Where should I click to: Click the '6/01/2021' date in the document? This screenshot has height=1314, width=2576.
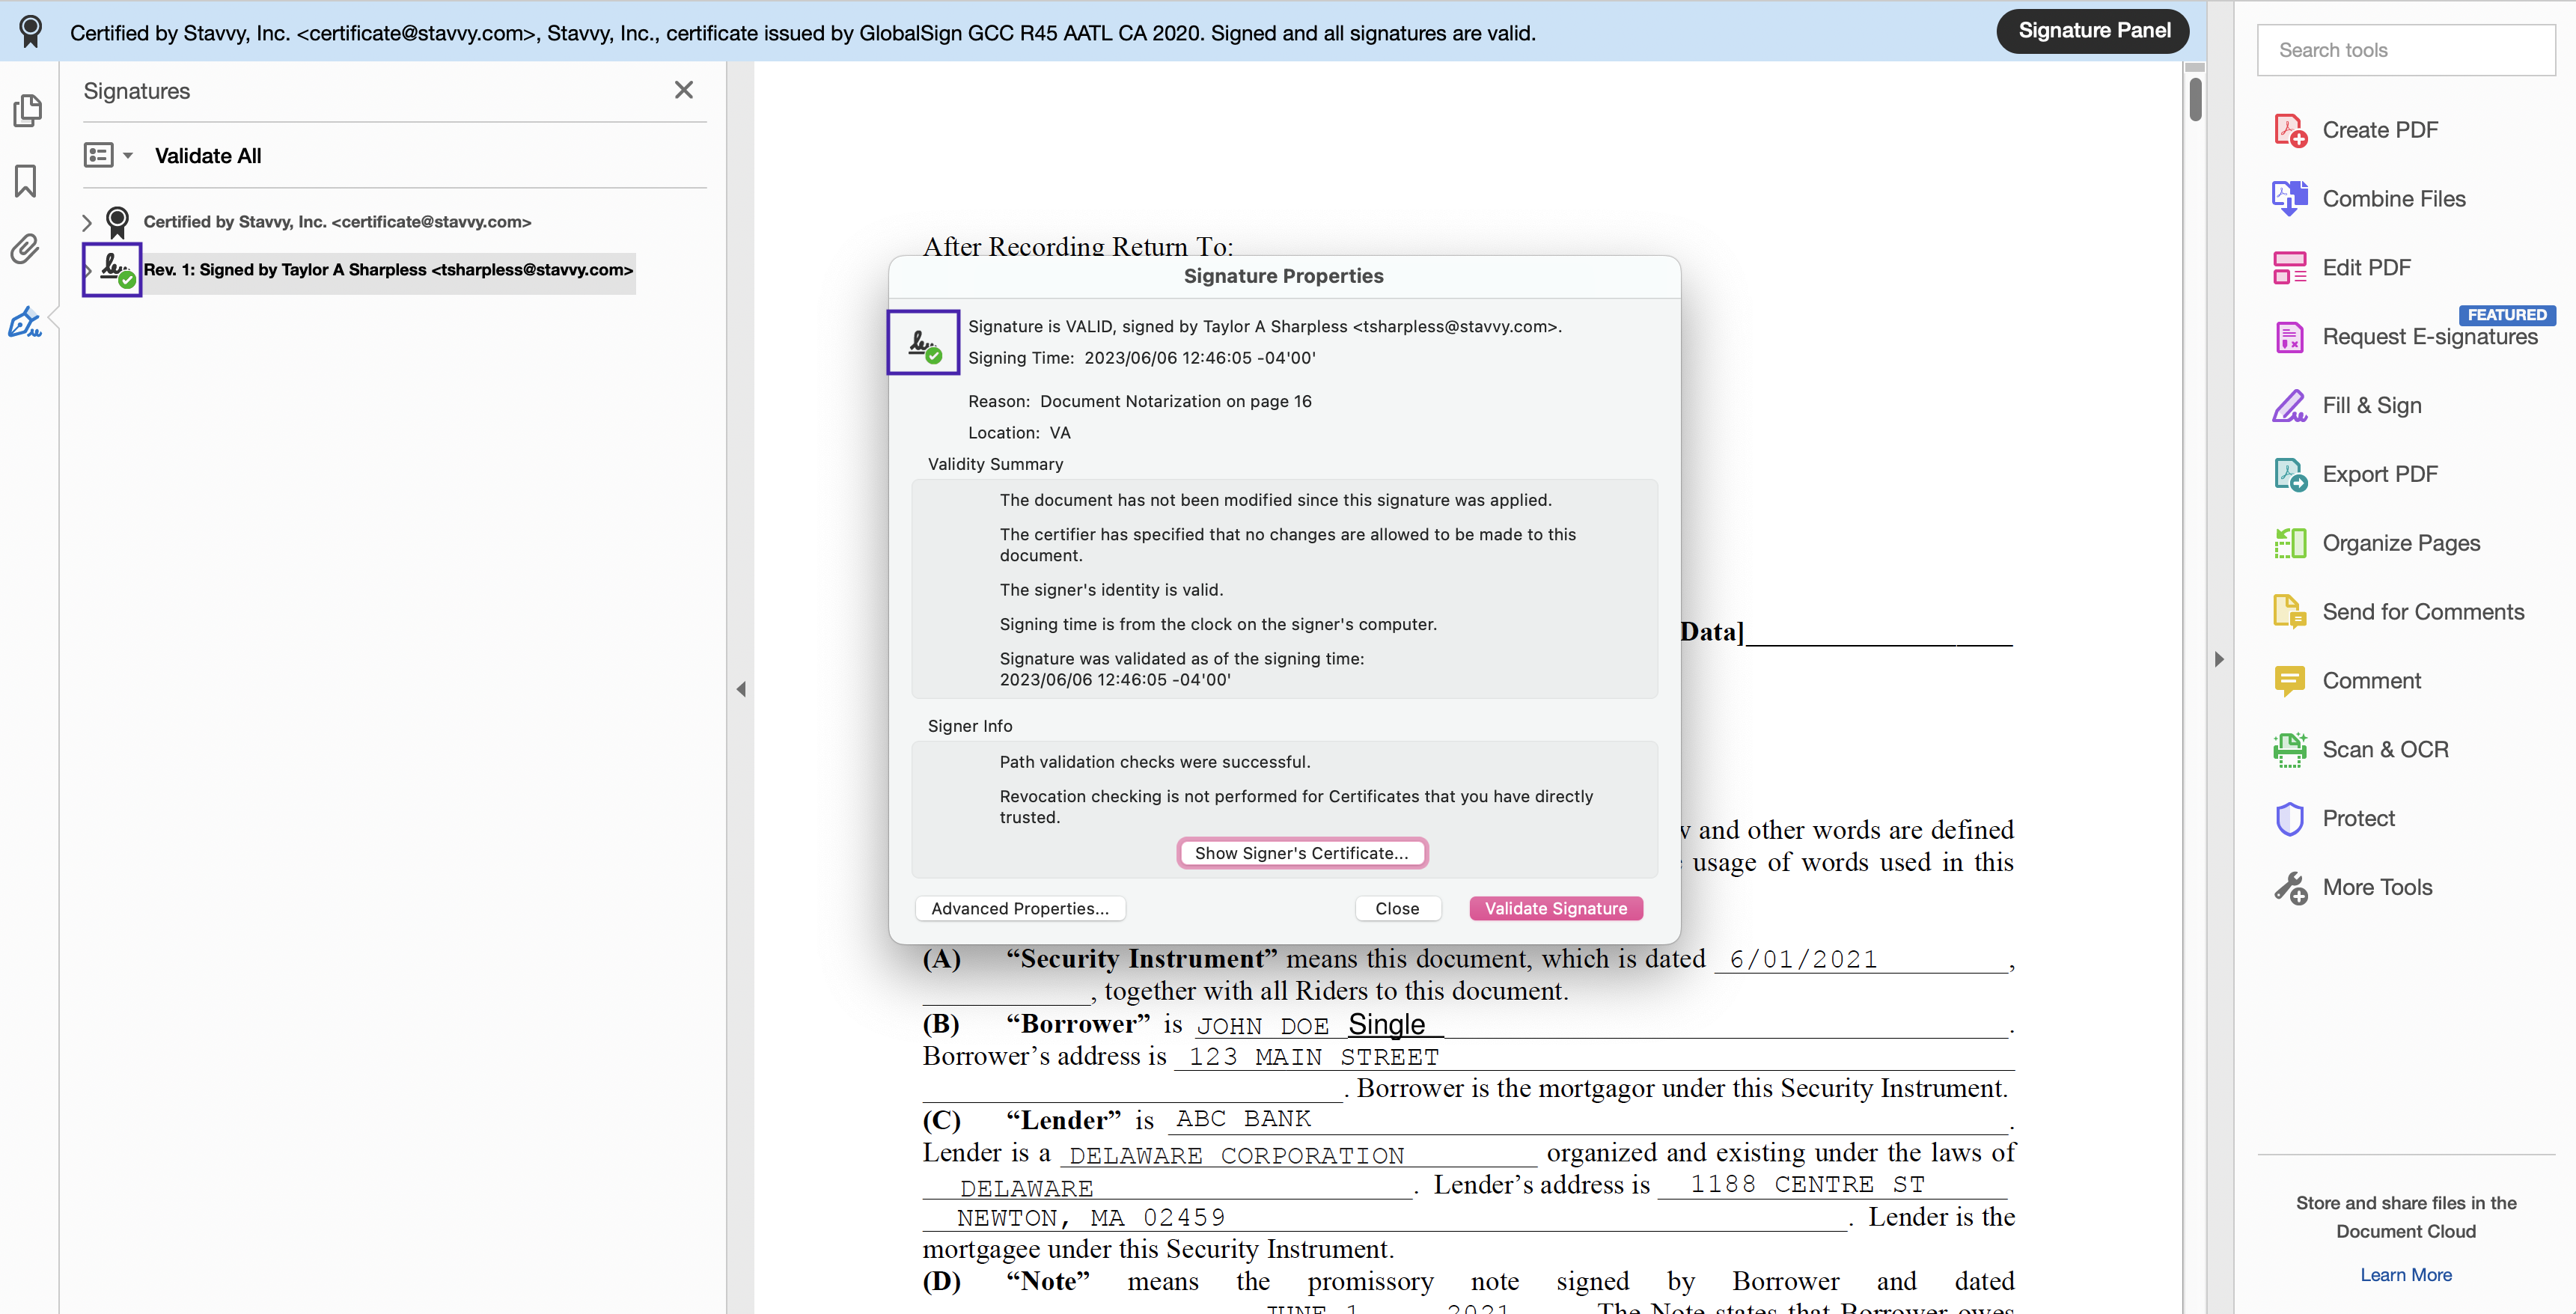click(1803, 960)
